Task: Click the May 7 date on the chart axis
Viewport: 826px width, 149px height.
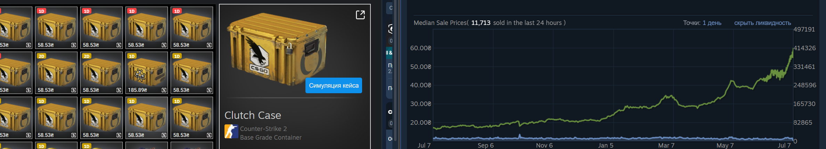Action: [725, 146]
